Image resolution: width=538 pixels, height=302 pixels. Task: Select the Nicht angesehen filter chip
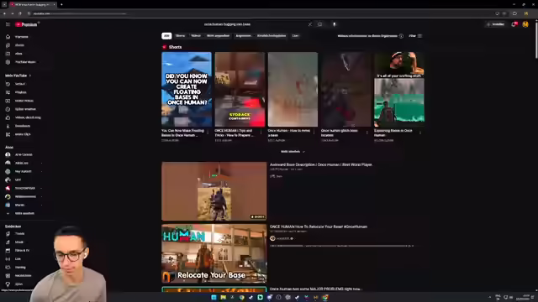[x=218, y=35]
